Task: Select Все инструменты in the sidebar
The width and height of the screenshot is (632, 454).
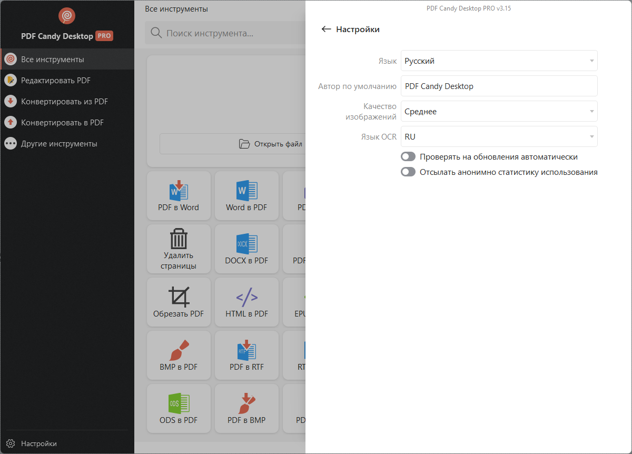Action: click(x=67, y=60)
